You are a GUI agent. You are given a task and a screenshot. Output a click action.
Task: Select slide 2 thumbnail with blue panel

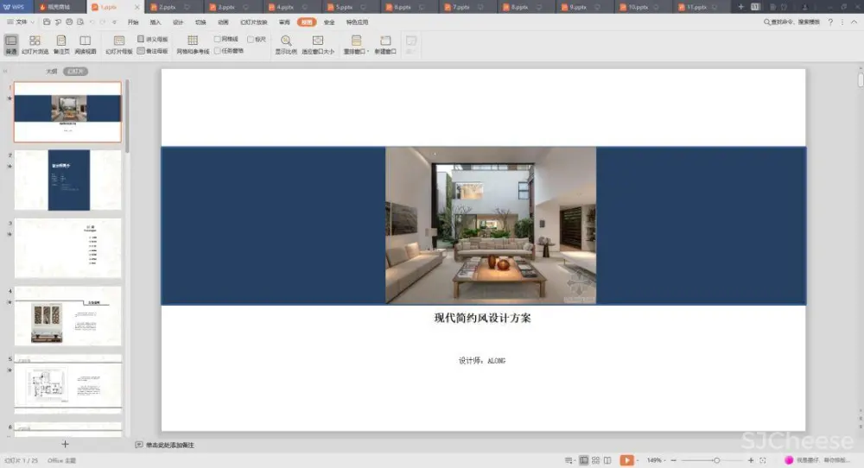tap(67, 180)
